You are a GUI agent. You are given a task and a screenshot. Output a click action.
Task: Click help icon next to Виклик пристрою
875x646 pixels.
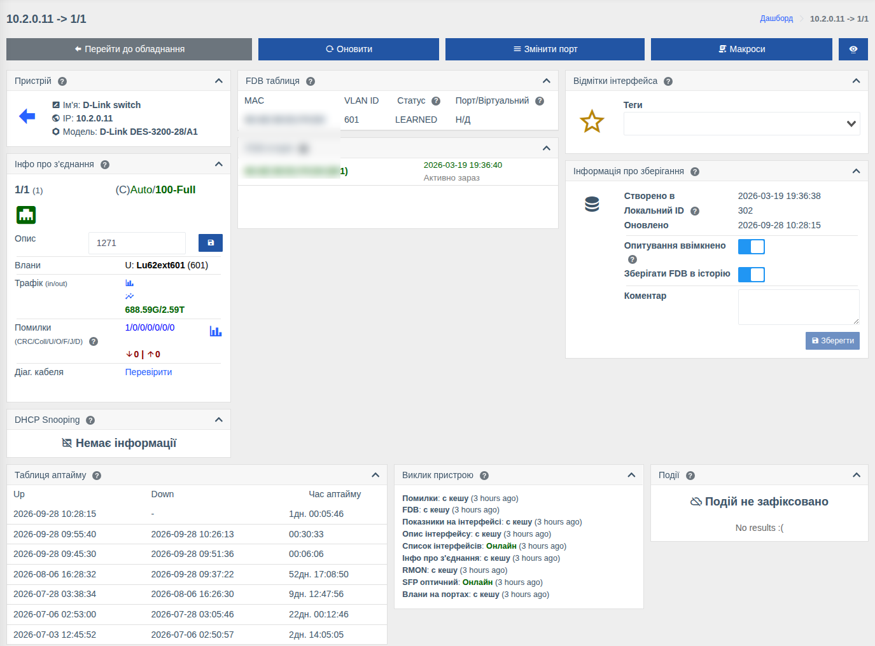(484, 476)
